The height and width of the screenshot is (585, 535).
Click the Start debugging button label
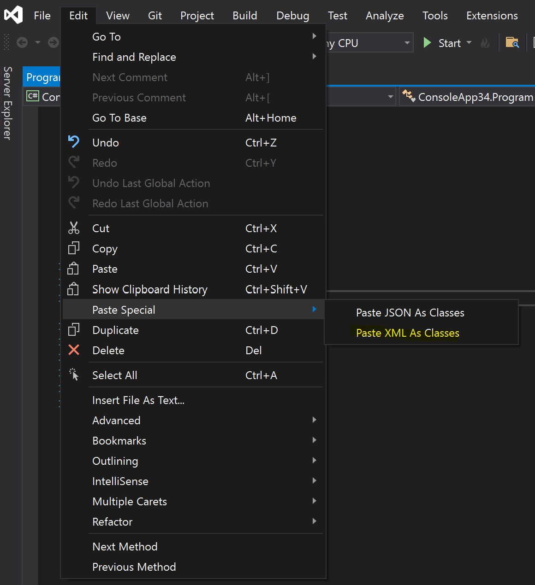pyautogui.click(x=449, y=43)
